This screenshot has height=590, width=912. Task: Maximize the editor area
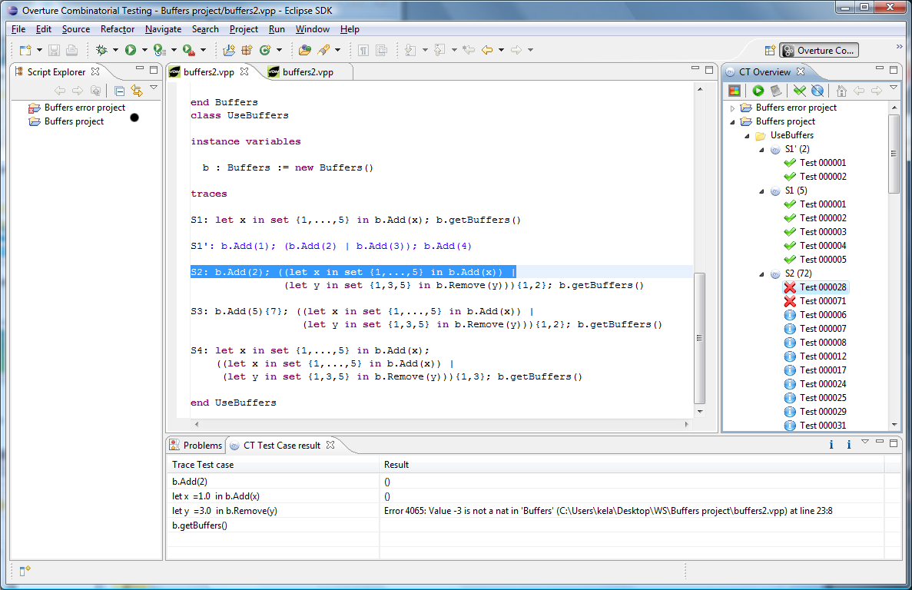[x=709, y=70]
